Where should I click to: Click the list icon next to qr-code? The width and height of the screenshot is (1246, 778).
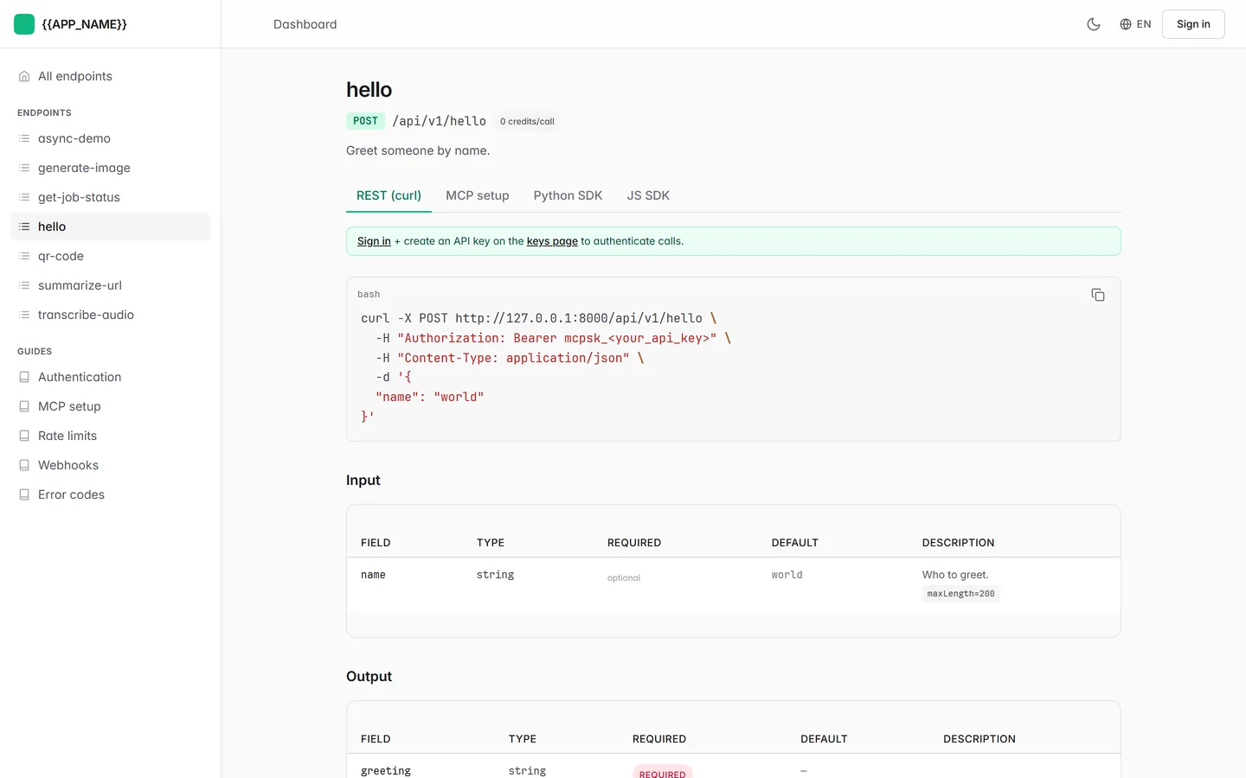(24, 256)
